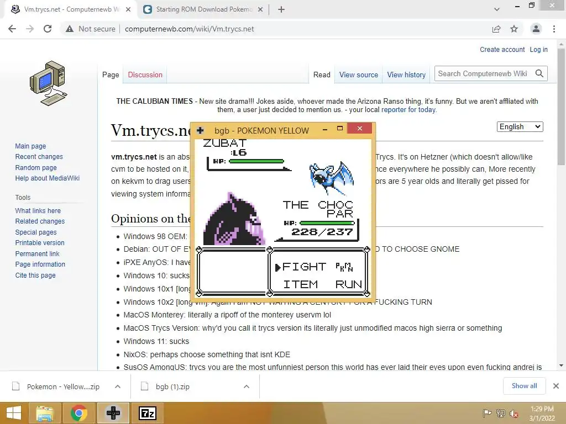Click Action Center flag tray icon
This screenshot has width=566, height=424.
pyautogui.click(x=487, y=413)
